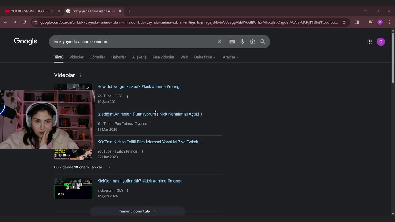The height and width of the screenshot is (222, 395).
Task: Click the Videolar section heading
Action: point(64,75)
